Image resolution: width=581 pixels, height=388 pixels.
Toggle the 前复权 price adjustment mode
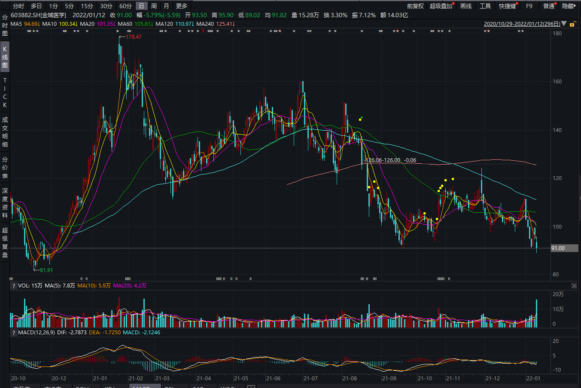[415, 6]
